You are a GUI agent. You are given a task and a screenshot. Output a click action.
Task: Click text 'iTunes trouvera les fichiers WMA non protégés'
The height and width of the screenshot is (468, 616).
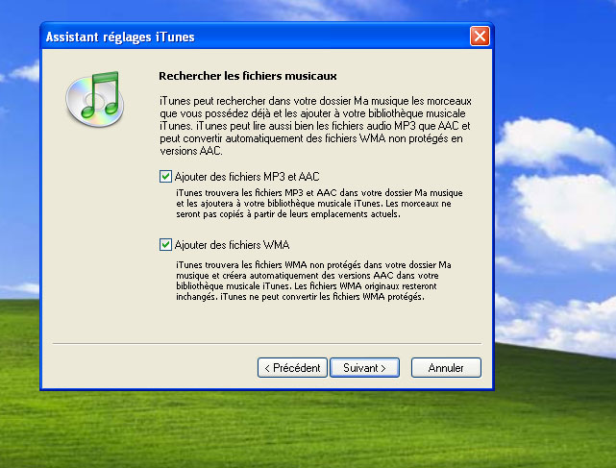point(269,265)
